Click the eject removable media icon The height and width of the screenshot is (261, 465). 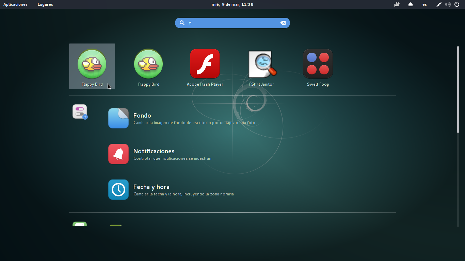point(410,4)
